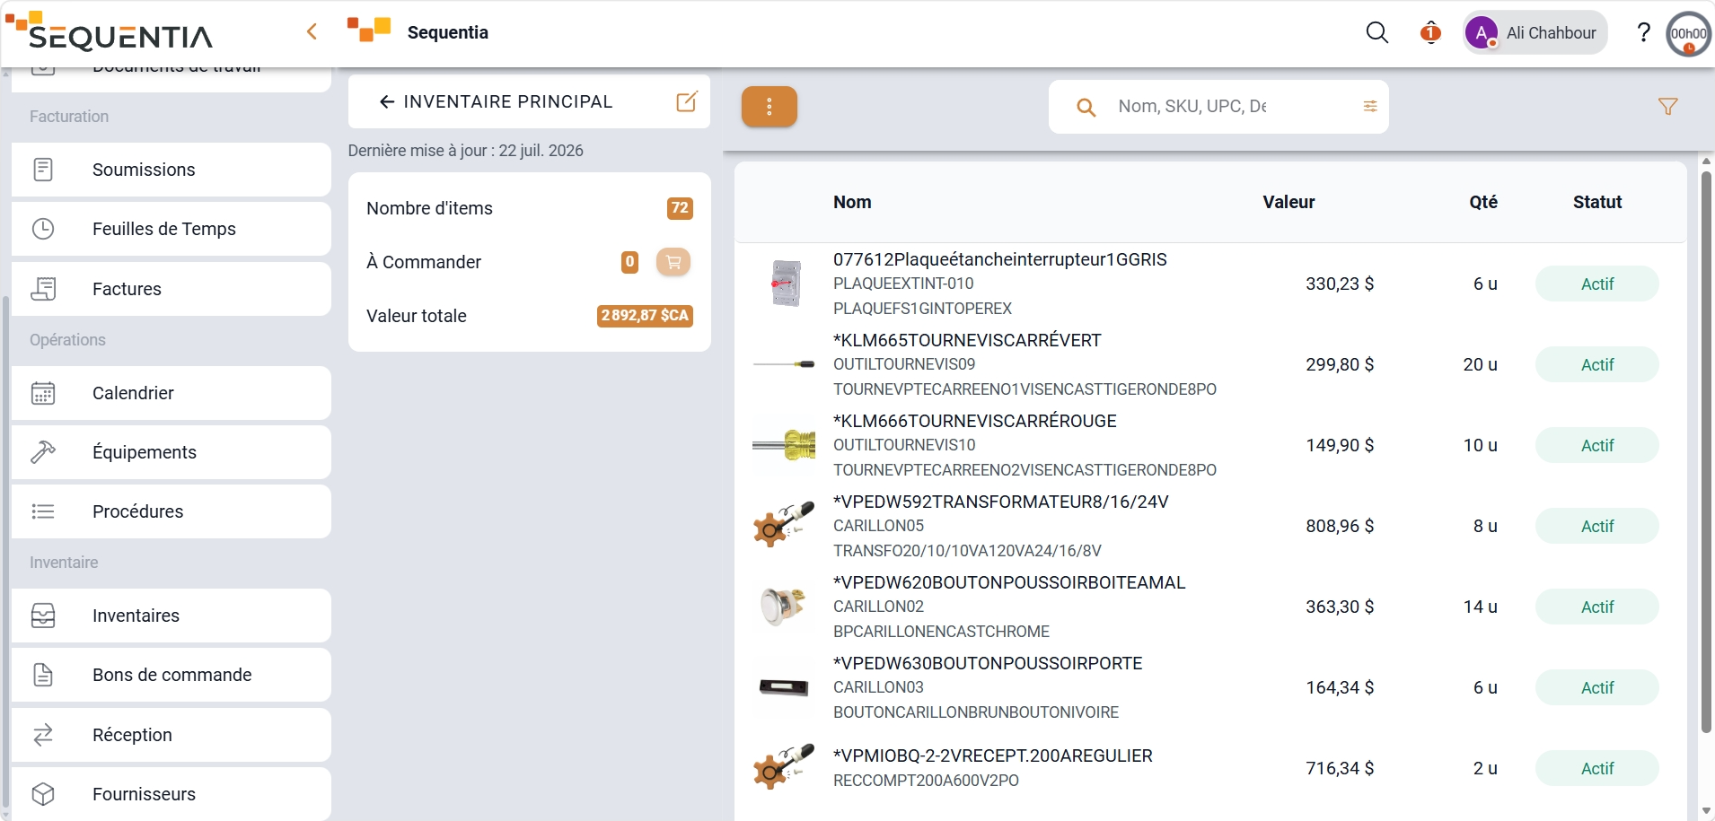Viewport: 1715px width, 821px height.
Task: Click Actif status of 077612Plaque item
Action: click(x=1596, y=284)
